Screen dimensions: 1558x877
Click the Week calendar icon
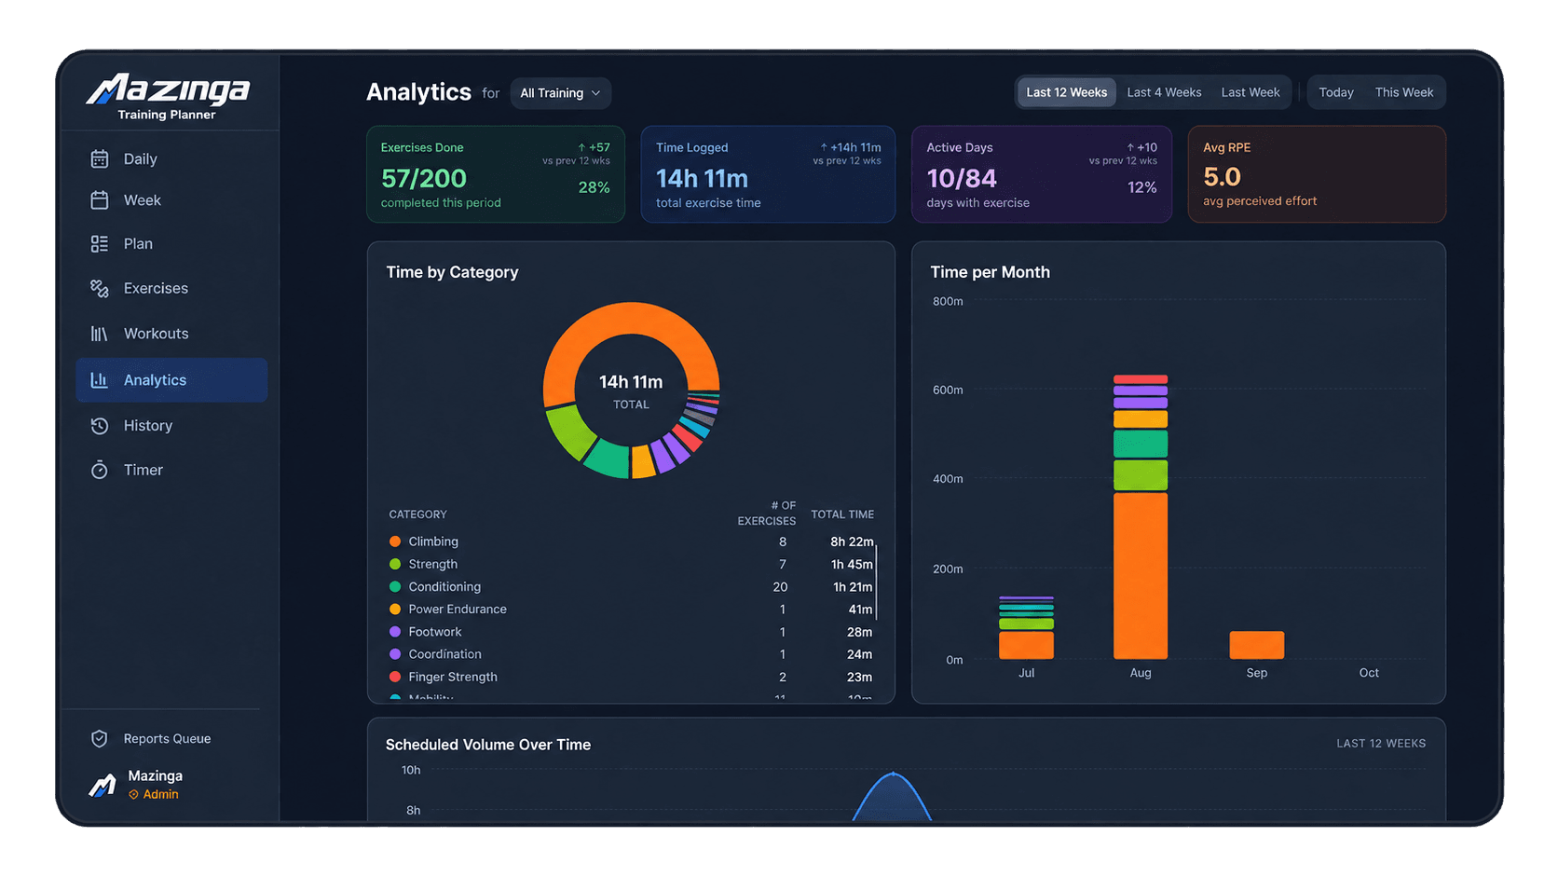pyautogui.click(x=100, y=200)
